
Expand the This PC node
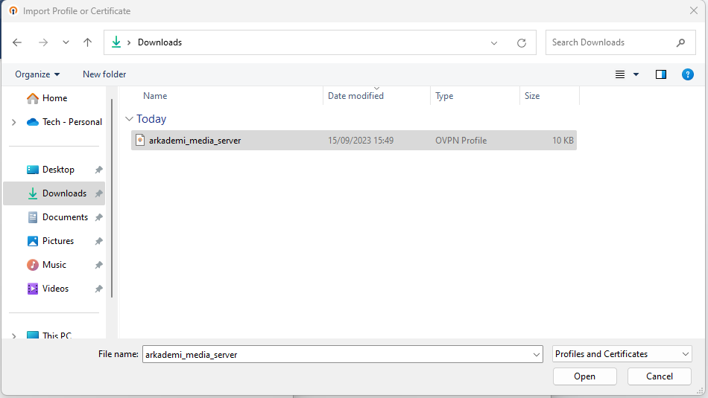click(x=13, y=336)
